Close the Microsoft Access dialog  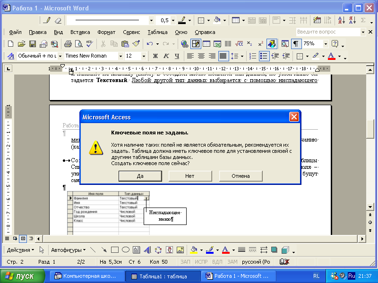(x=294, y=117)
